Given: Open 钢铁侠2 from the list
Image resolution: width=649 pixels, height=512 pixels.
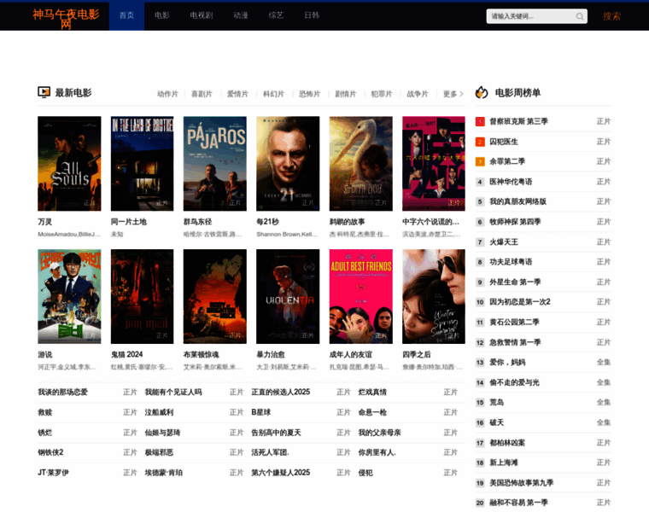Looking at the screenshot, I should click(x=50, y=452).
